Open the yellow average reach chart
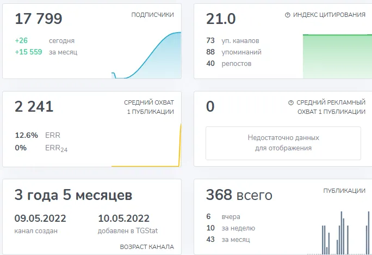Screen dimensions: 372x255 pos(146,145)
